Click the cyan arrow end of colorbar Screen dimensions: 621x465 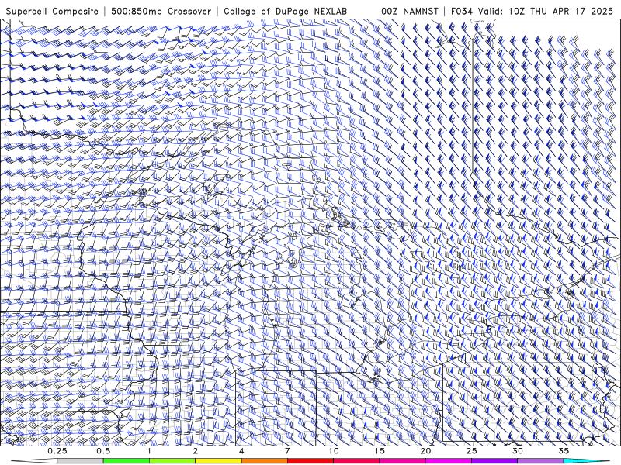coord(587,461)
